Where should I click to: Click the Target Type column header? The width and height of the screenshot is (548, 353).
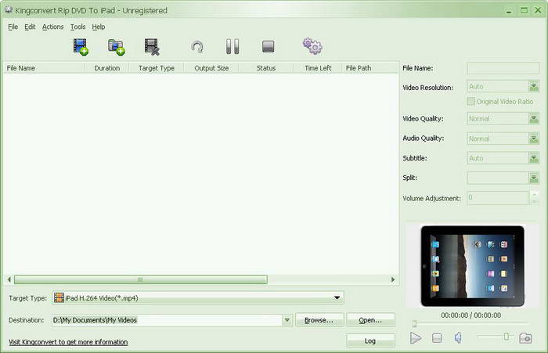157,68
